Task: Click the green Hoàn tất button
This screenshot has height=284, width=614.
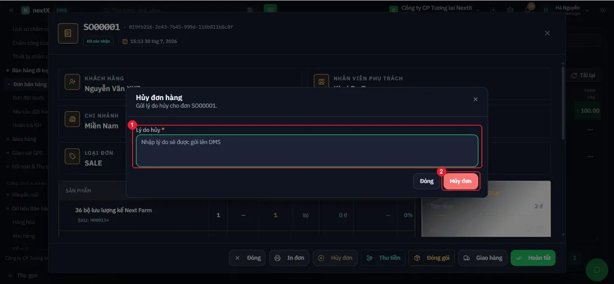Action: coord(533,258)
